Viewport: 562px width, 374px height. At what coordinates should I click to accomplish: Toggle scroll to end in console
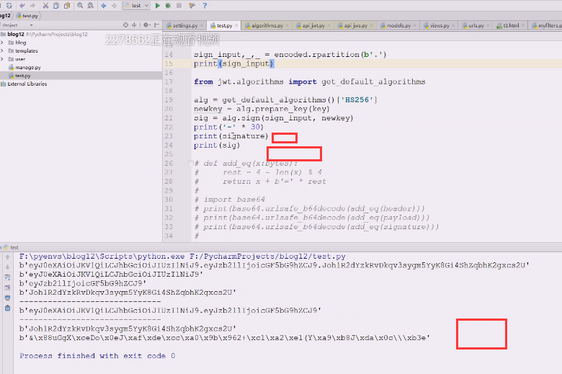click(x=7, y=288)
